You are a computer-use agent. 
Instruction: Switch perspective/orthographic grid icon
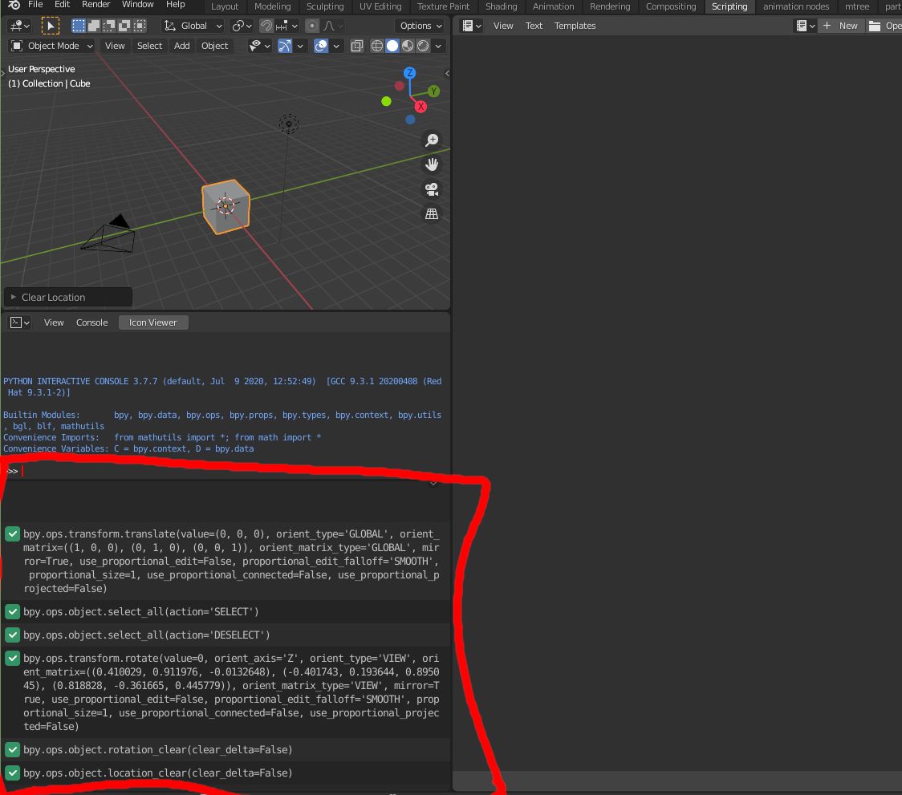pos(432,214)
